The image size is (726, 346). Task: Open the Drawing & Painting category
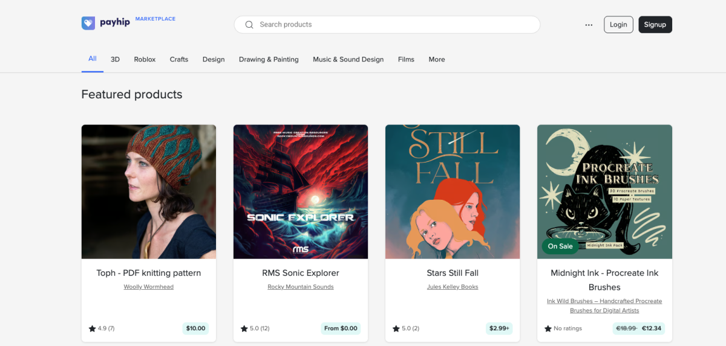(x=269, y=59)
